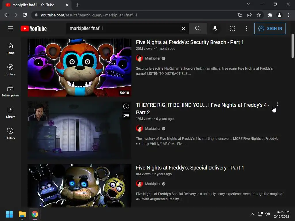The height and width of the screenshot is (221, 295).
Task: Add FNAF 4 Part 2 to Watch later
Action: [x=126, y=106]
